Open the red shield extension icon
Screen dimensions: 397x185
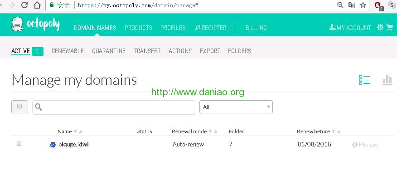[378, 5]
